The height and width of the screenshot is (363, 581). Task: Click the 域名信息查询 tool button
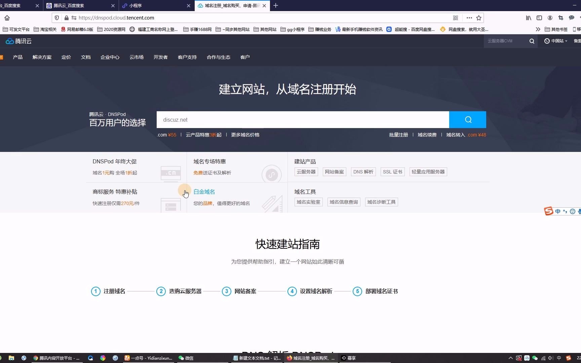(x=344, y=202)
